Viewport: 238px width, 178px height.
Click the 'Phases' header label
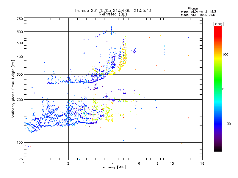click(192, 9)
